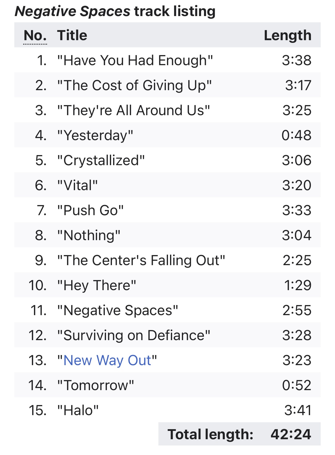Click the "Nothing" track title

tap(89, 235)
